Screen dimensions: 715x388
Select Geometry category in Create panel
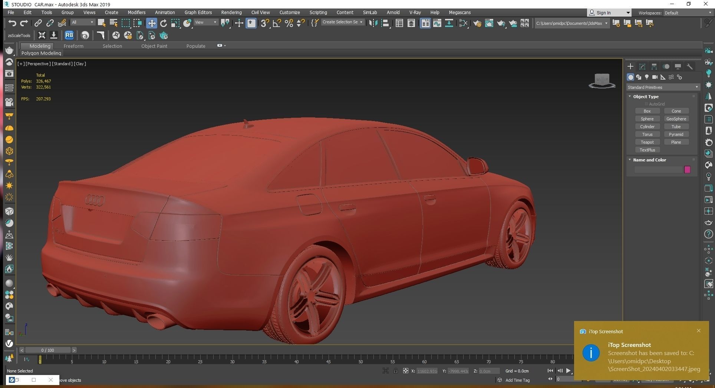point(630,77)
